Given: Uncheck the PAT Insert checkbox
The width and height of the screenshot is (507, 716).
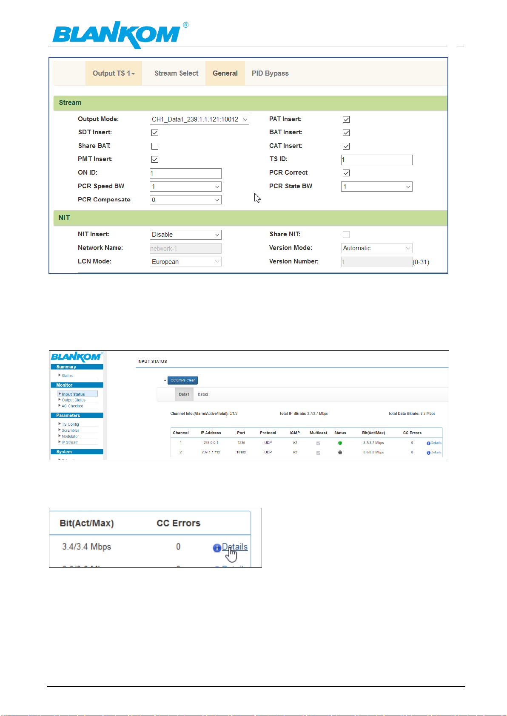Looking at the screenshot, I should 346,119.
